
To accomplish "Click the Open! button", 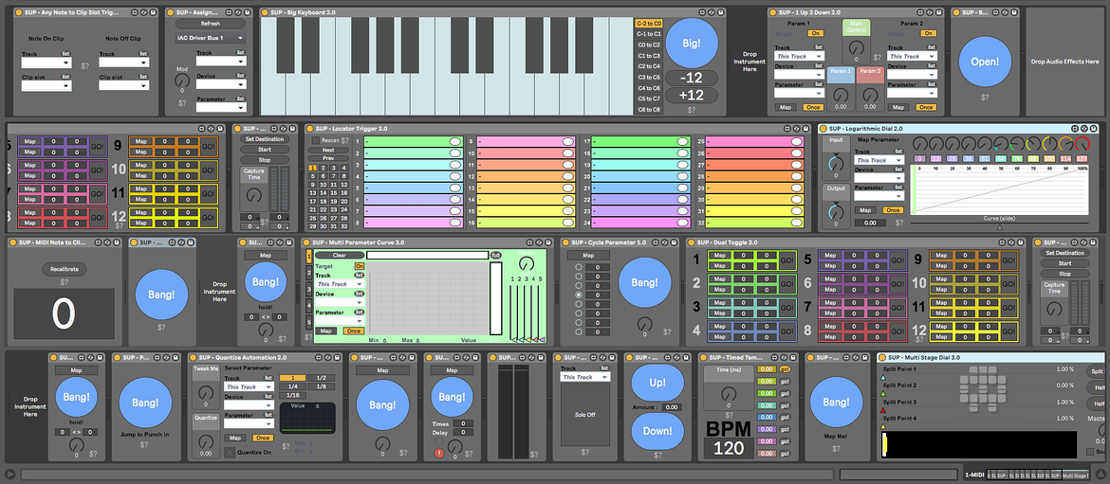I will pyautogui.click(x=985, y=62).
